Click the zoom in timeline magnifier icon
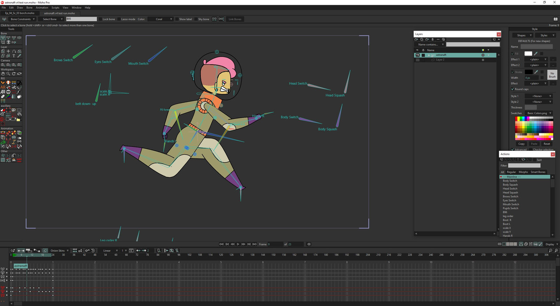The height and width of the screenshot is (306, 560). [x=556, y=250]
